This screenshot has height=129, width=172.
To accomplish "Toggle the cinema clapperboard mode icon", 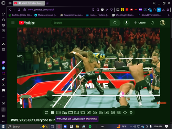I will click(x=71, y=112).
